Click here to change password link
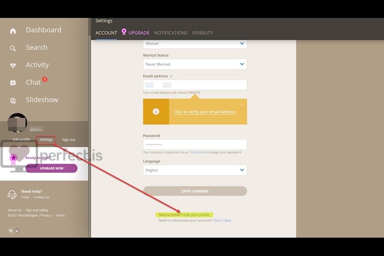Viewport: 384px width, 256px height. [197, 152]
